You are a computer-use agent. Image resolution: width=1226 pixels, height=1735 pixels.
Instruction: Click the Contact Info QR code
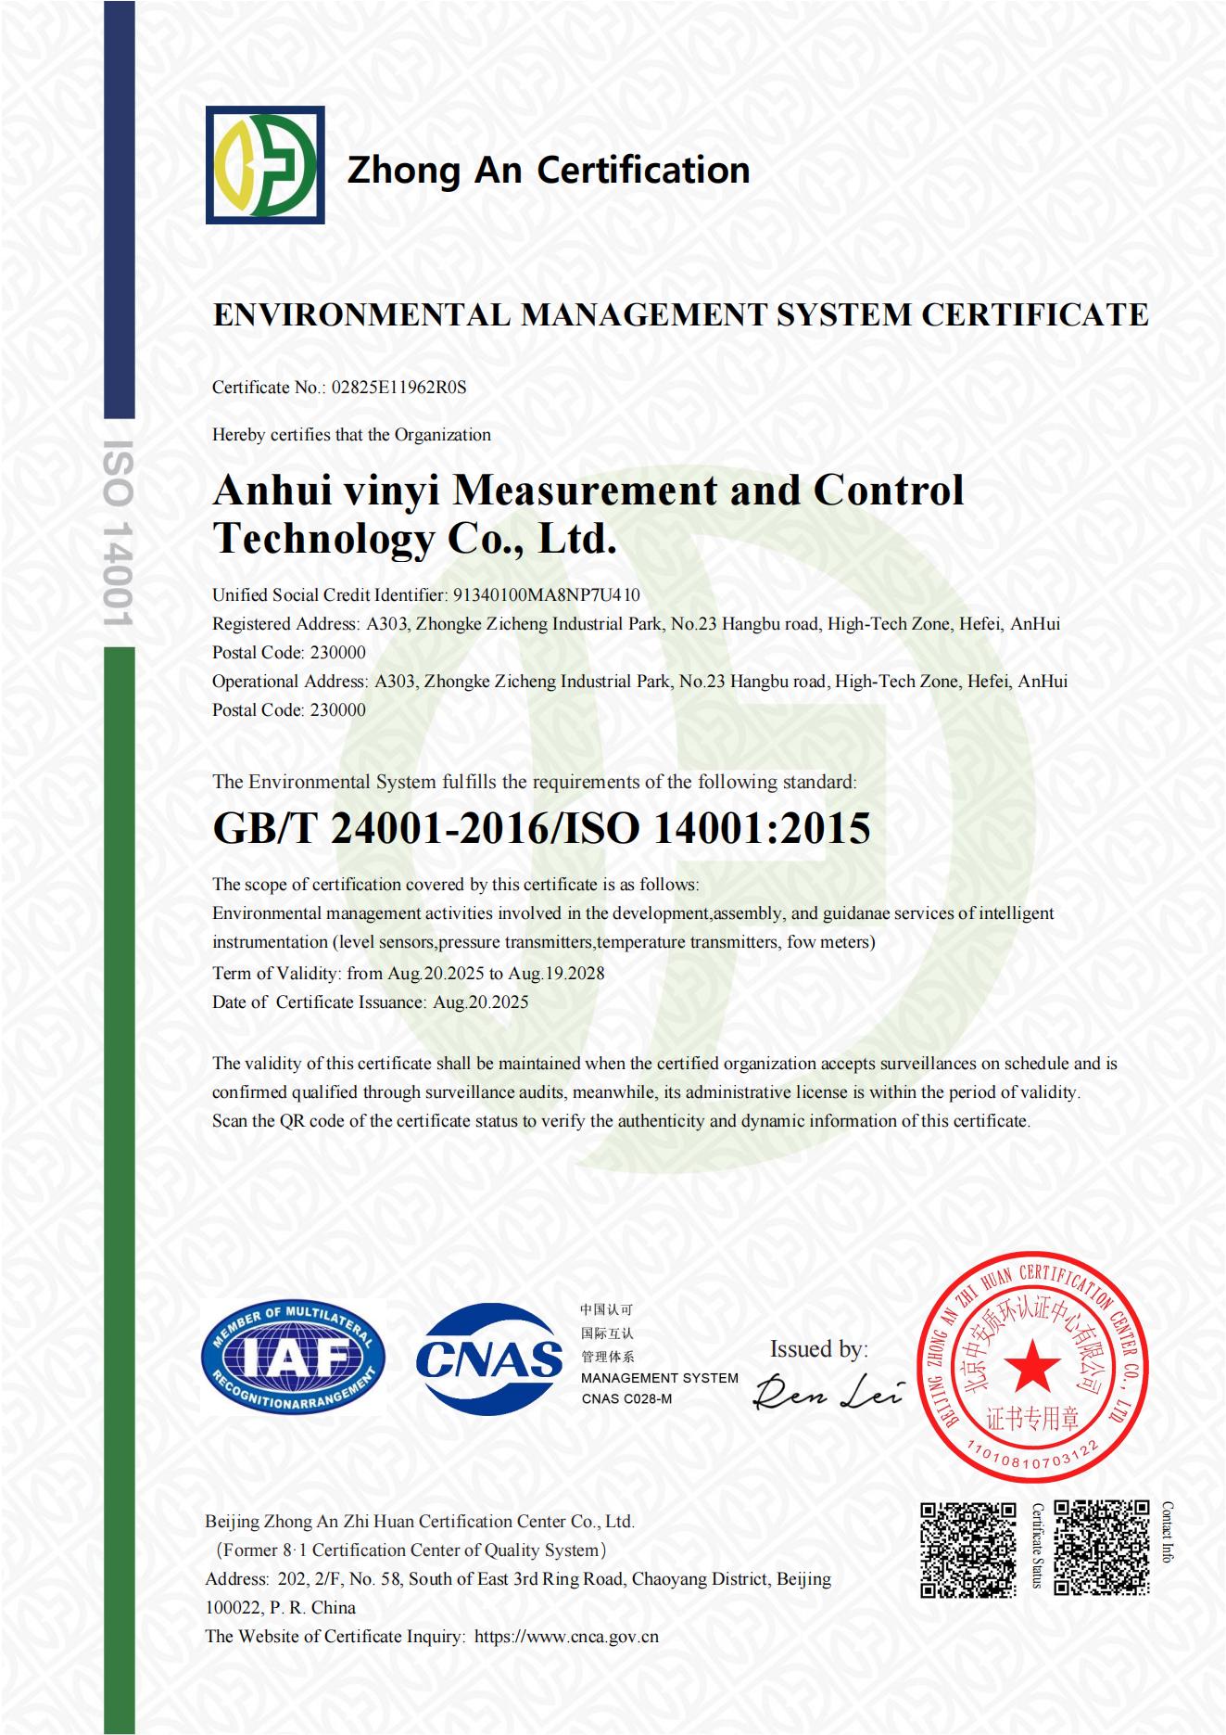pos(1102,1549)
